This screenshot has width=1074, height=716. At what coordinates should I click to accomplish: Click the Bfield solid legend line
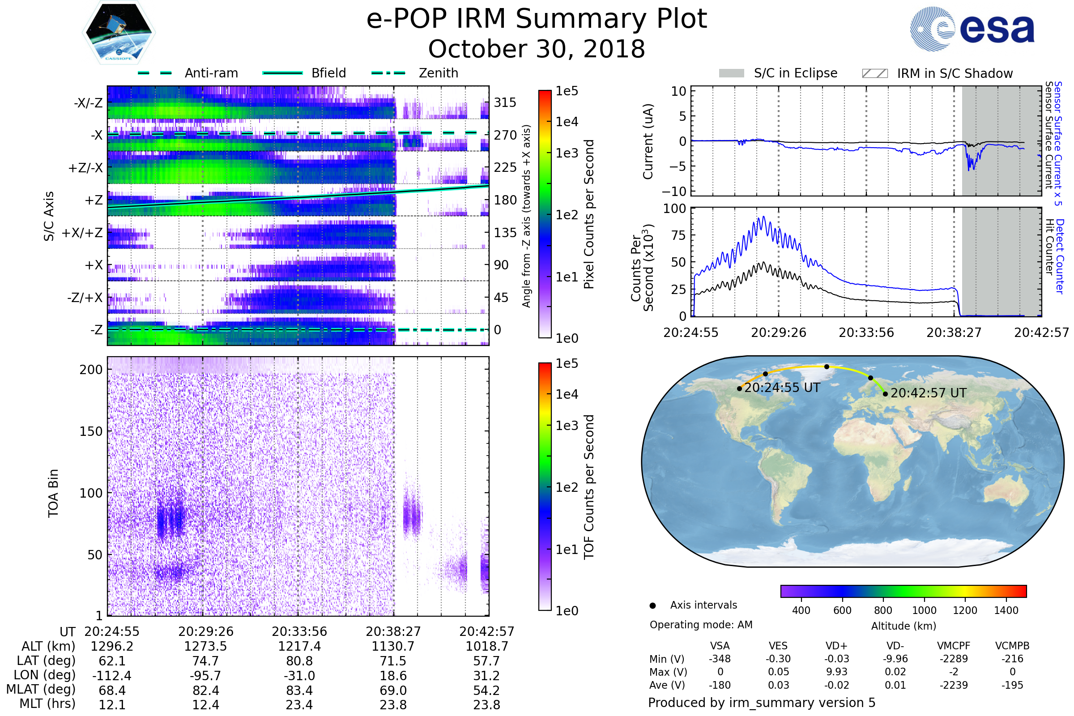282,73
